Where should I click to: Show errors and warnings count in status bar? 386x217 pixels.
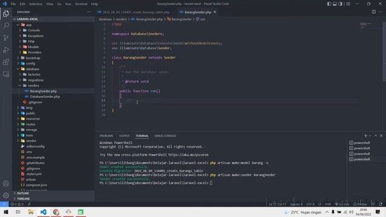17,204
